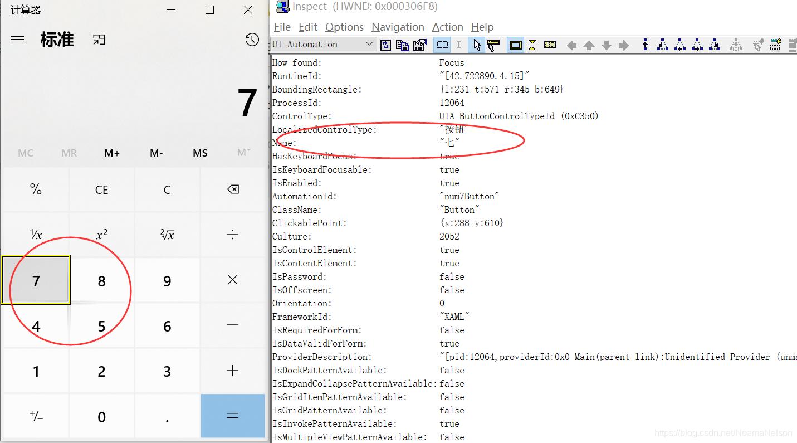Navigate to first child icon in Inspect
797x443 pixels.
point(663,45)
